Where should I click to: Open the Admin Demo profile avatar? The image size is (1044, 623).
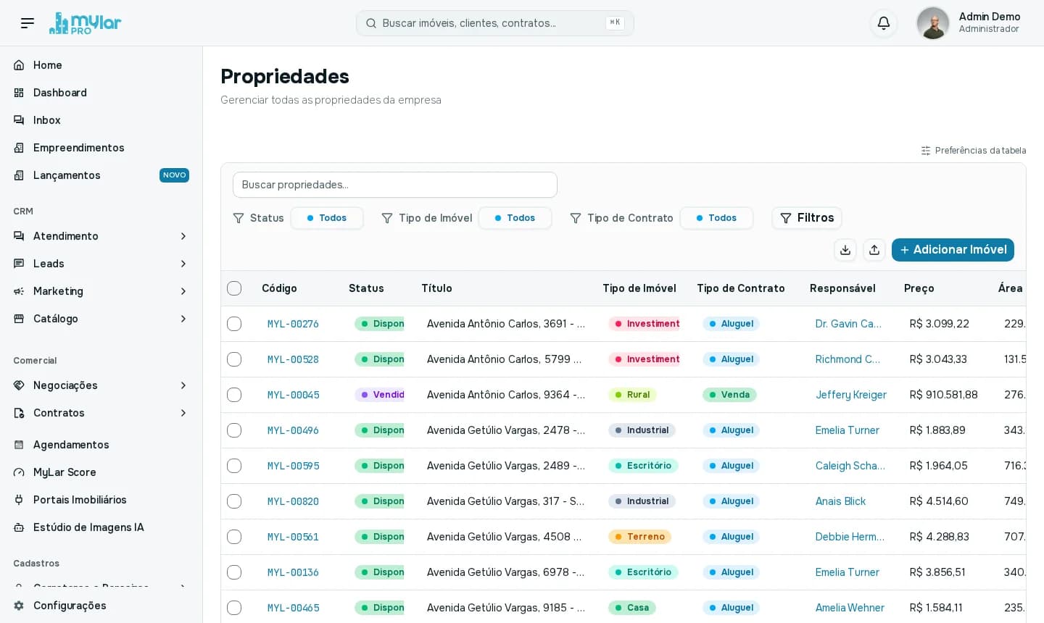[x=932, y=23]
